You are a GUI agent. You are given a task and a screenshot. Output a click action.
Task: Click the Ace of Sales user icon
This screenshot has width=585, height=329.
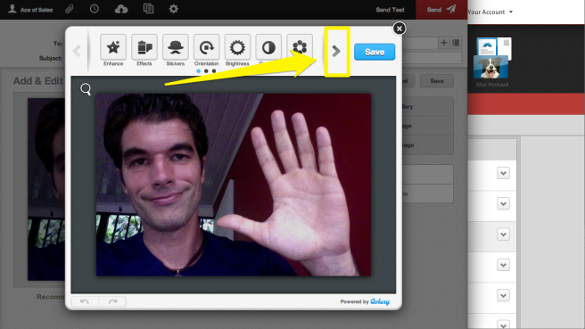[12, 9]
